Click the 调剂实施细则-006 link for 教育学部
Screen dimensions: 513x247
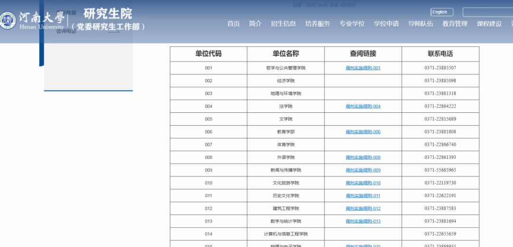click(363, 132)
